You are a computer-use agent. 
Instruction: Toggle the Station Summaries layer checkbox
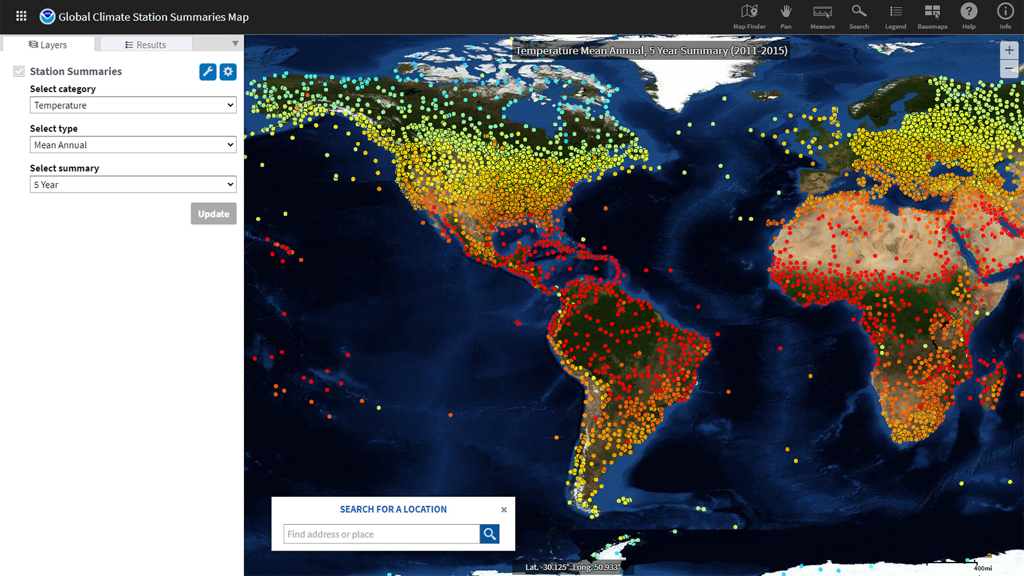(x=19, y=71)
